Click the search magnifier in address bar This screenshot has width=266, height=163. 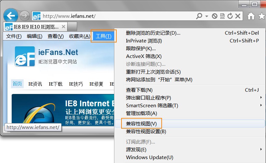[199, 16]
